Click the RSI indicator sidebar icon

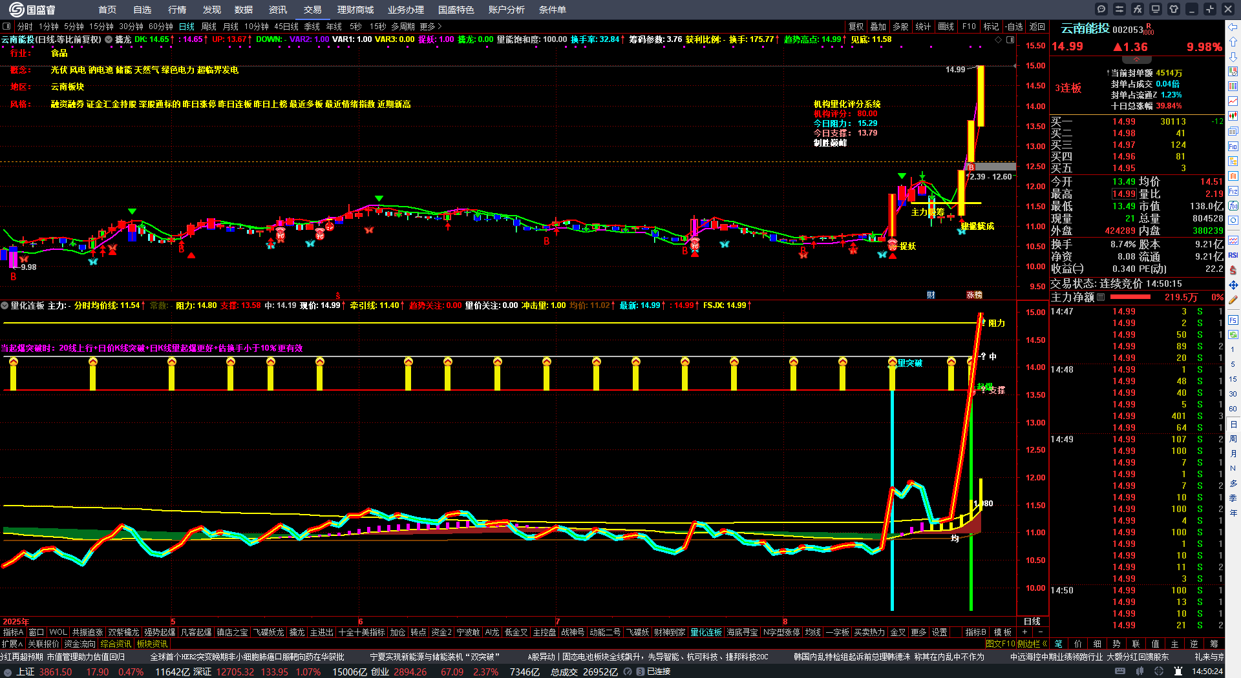[1233, 255]
